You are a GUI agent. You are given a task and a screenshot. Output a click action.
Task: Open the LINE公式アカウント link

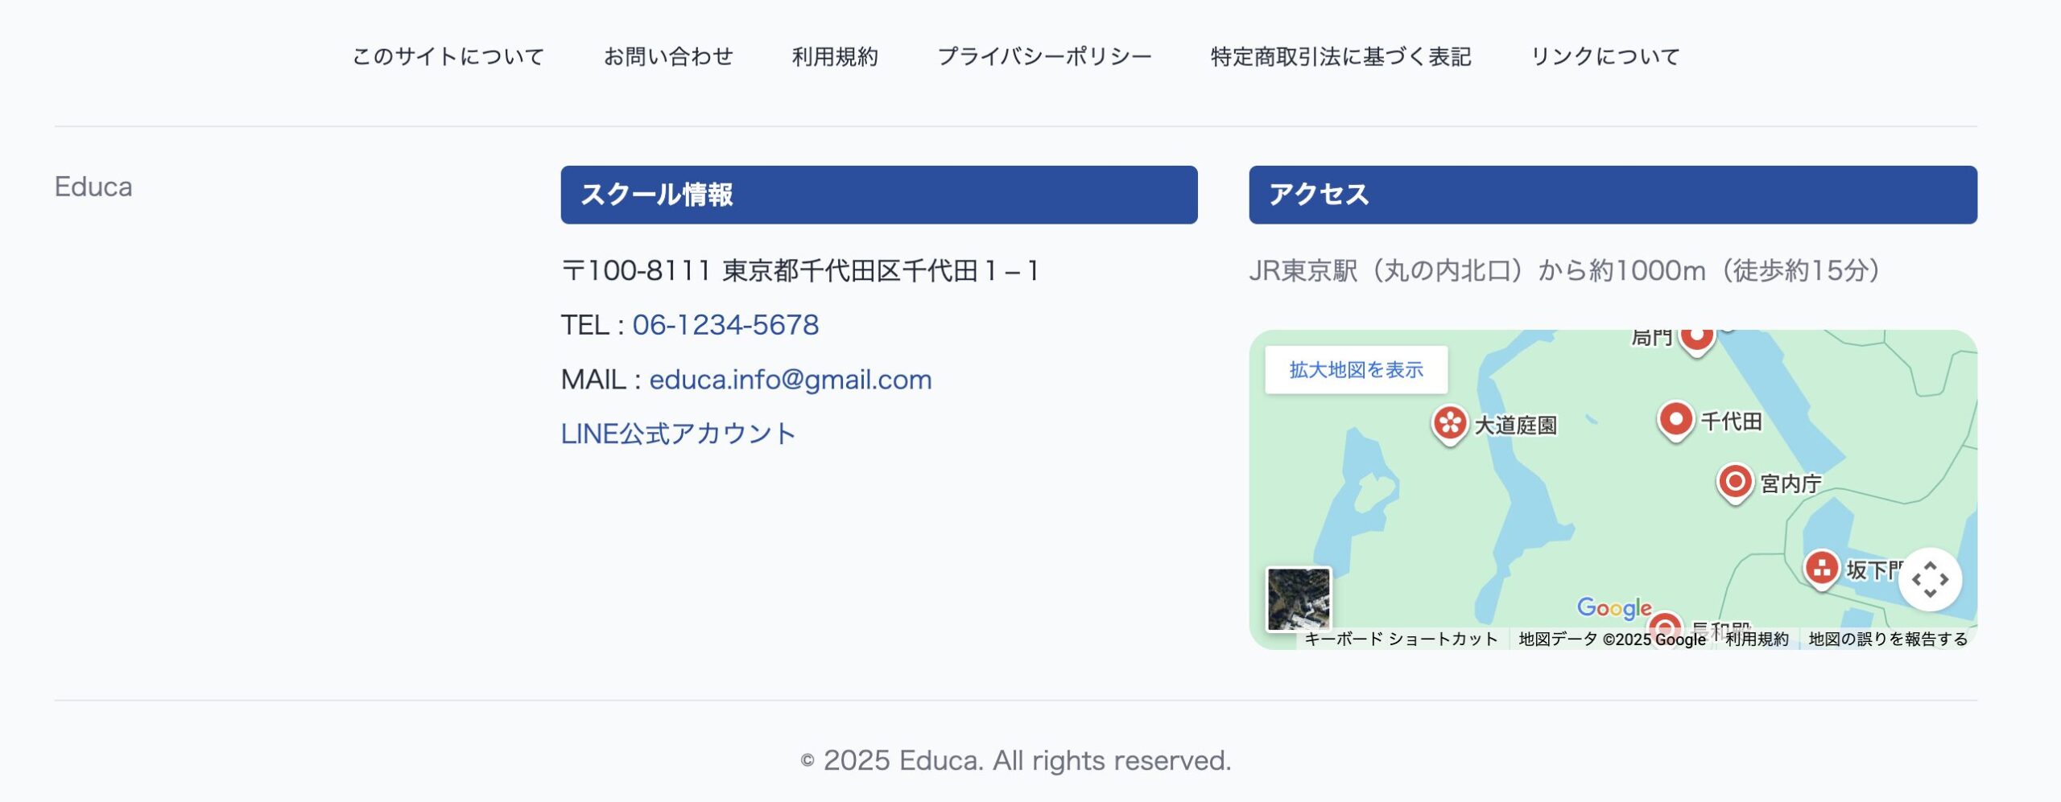click(678, 434)
